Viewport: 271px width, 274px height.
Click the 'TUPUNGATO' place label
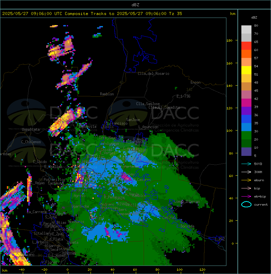point(53,226)
